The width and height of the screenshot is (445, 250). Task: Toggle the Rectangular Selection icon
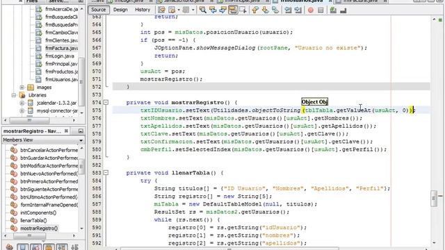pos(243,10)
